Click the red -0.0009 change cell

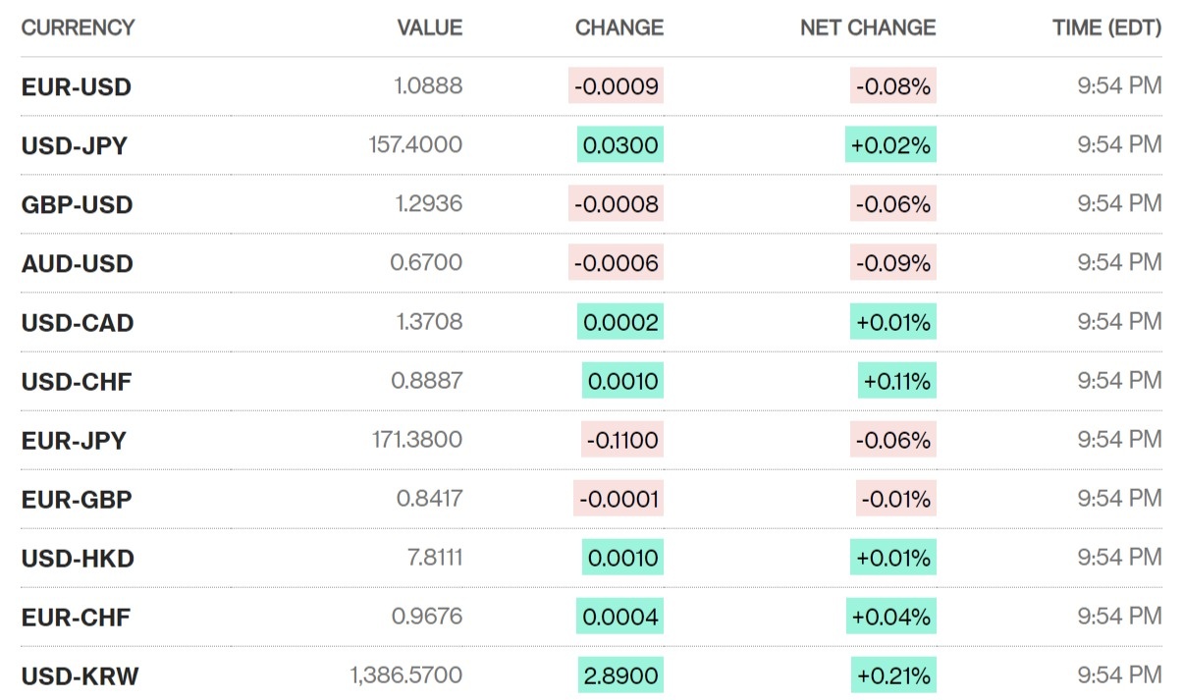point(617,86)
